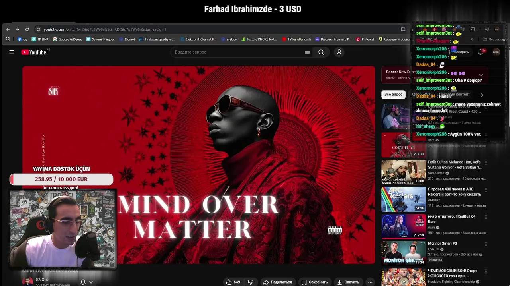Viewport: 510px width, 286px height.
Task: Expand the Далее queue panel chevron
Action: coord(481,75)
